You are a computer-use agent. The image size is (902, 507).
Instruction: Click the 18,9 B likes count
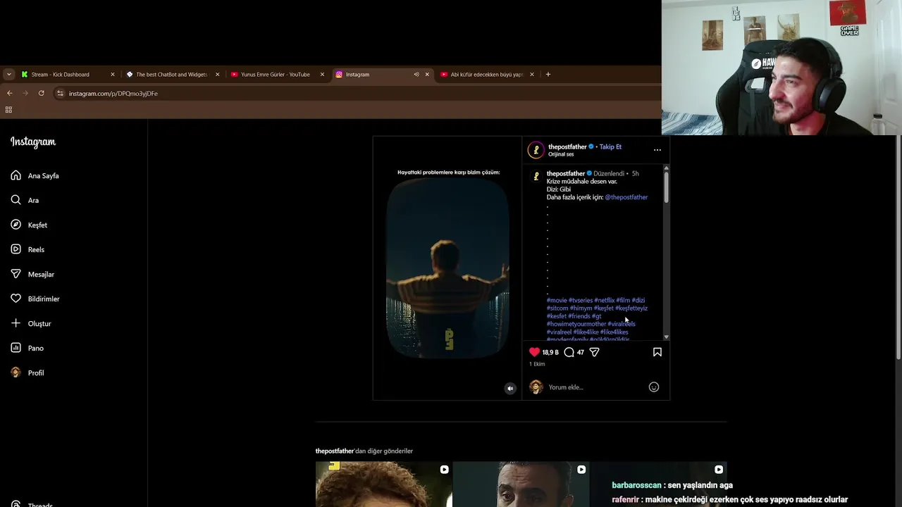(550, 352)
